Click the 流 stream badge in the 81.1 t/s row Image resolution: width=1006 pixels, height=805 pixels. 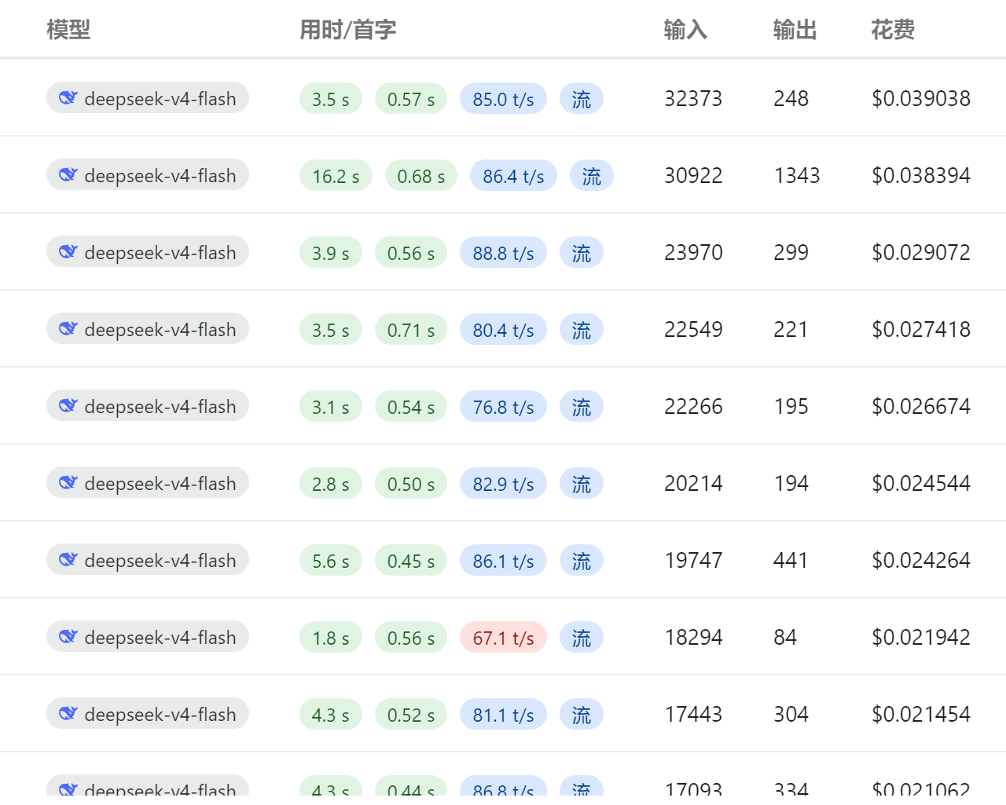pyautogui.click(x=582, y=715)
